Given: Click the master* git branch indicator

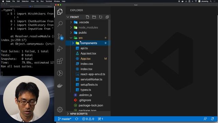Looking at the screenshot, I should pos(64,119).
